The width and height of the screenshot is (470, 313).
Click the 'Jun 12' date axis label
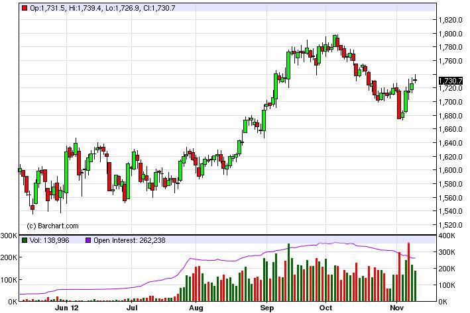click(x=67, y=308)
